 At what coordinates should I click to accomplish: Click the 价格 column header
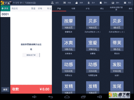(x=40, y=8)
